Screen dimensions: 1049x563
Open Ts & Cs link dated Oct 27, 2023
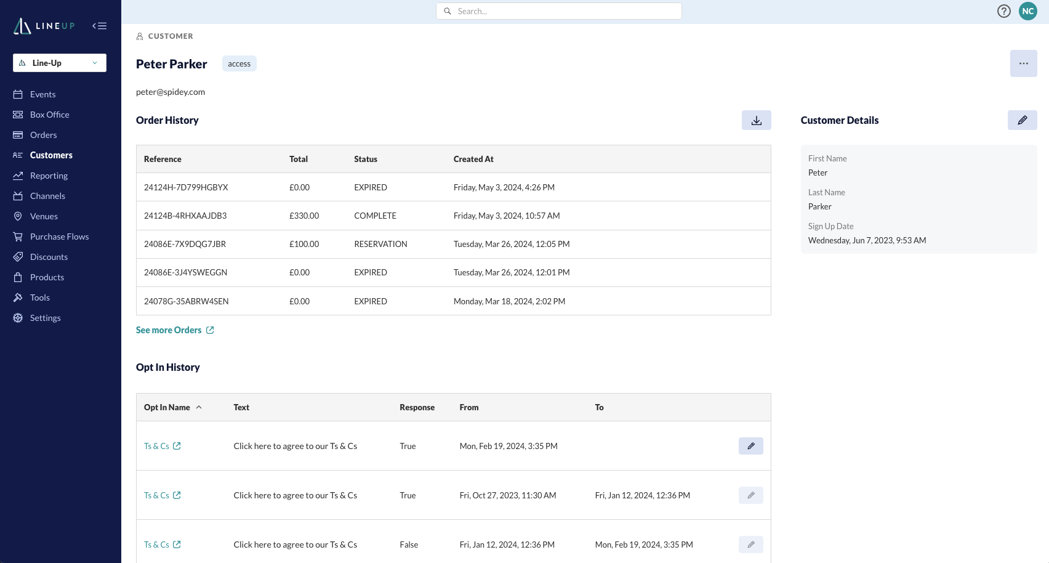[162, 495]
